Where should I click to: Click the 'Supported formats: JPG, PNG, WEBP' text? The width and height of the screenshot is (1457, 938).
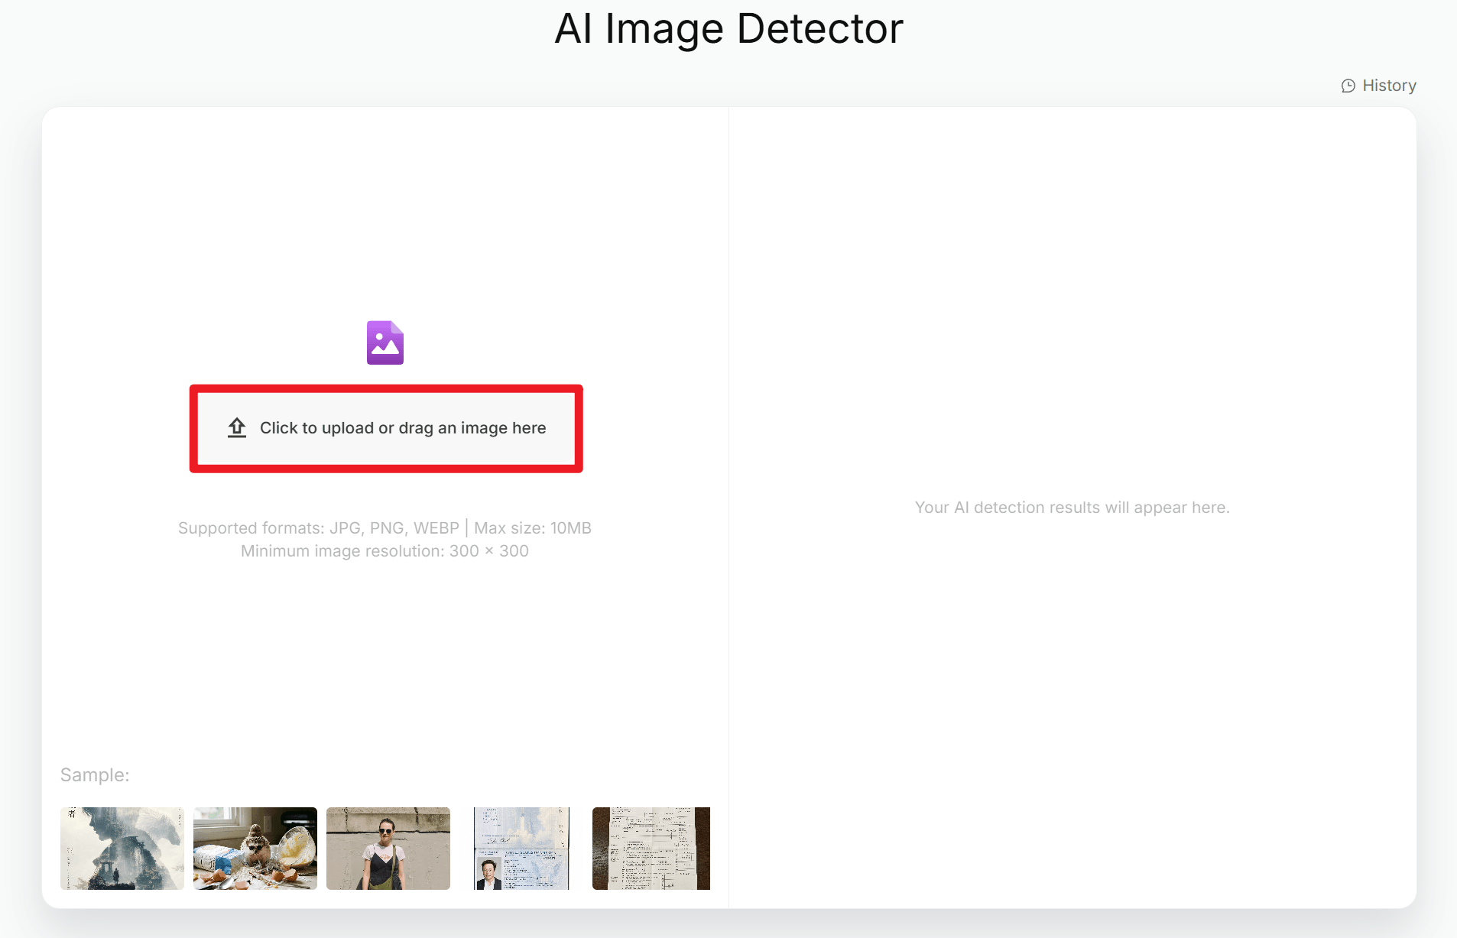[x=319, y=528]
